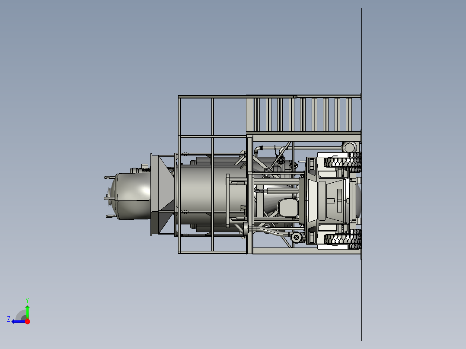466x349 pixels.
Task: Select the long vertical reference line
Action: click(362, 174)
